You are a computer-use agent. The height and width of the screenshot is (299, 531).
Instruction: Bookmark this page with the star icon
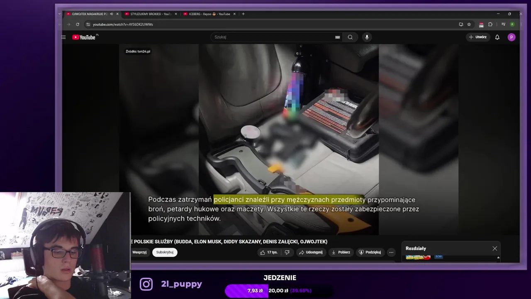(469, 25)
